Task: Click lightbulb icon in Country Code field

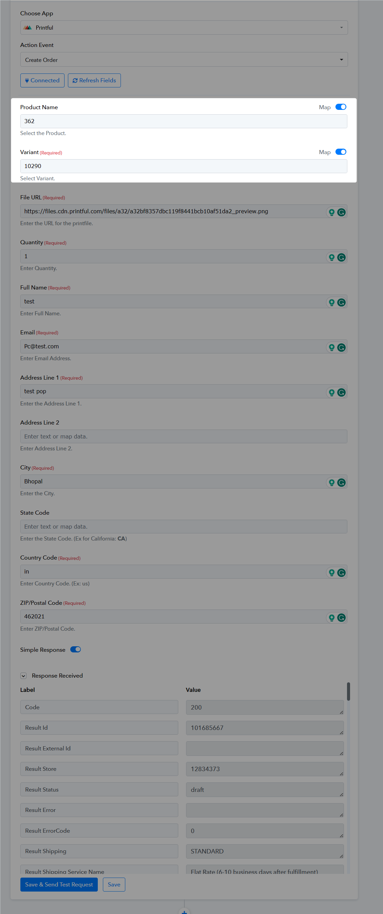Action: [332, 572]
